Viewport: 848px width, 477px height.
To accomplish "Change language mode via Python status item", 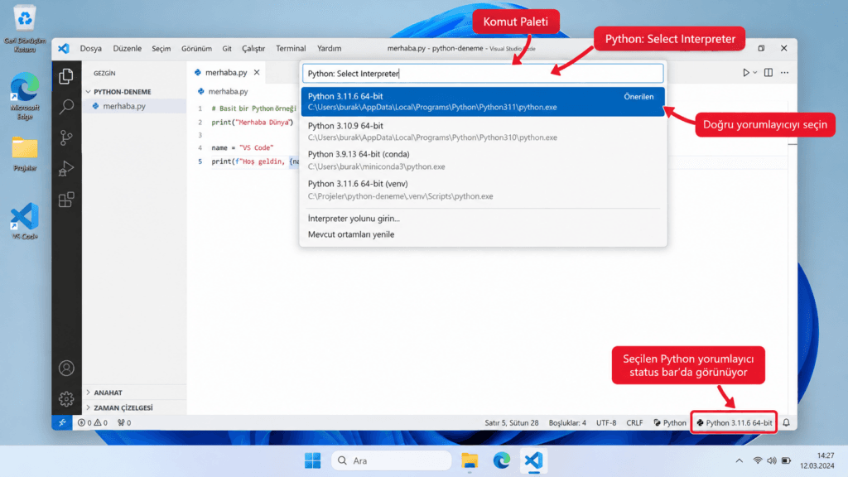I will (669, 423).
